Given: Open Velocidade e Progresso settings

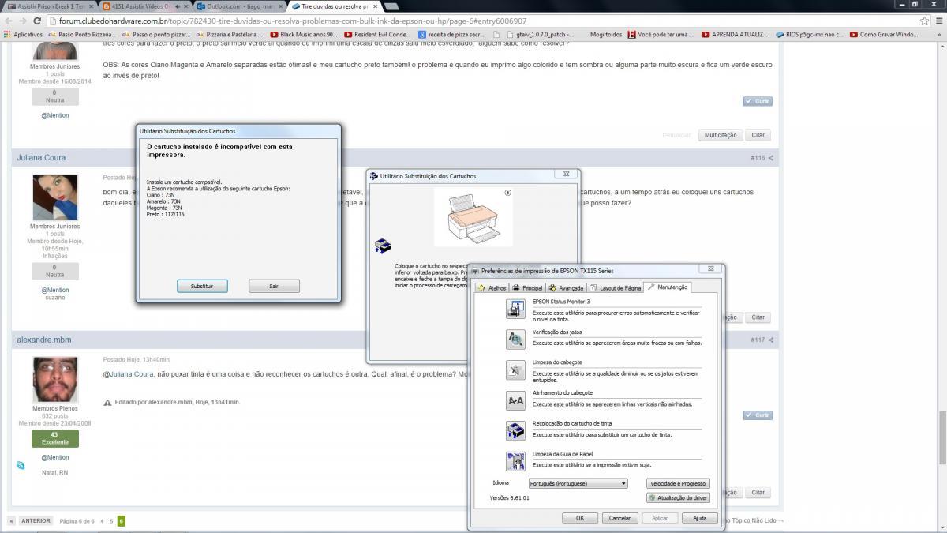Looking at the screenshot, I should [678, 483].
